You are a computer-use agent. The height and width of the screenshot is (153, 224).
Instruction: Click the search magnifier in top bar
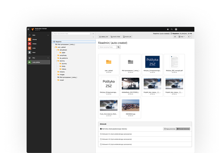click(172, 29)
